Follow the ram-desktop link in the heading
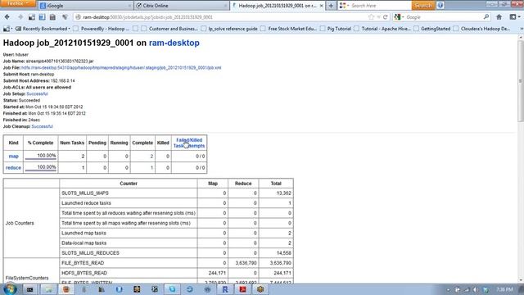Image resolution: width=524 pixels, height=295 pixels. coord(174,43)
